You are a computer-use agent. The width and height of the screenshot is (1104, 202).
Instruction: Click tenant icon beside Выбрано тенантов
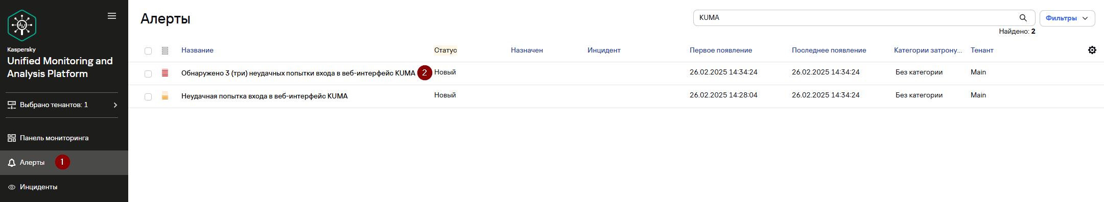pos(12,105)
